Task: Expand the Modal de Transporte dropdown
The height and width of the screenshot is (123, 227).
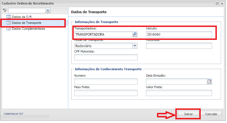Action: 135,46
